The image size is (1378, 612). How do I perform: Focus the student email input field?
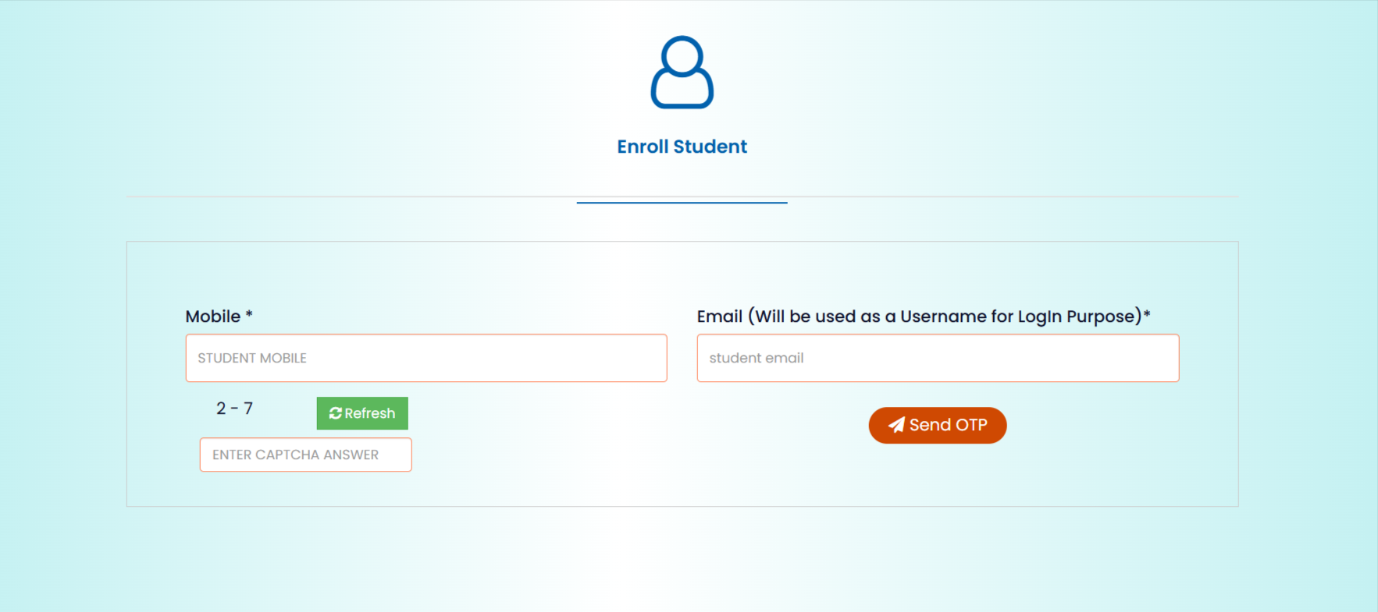938,358
